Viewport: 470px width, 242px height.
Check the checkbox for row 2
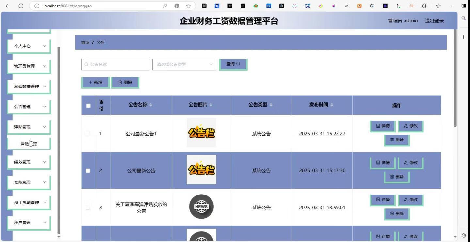click(88, 171)
